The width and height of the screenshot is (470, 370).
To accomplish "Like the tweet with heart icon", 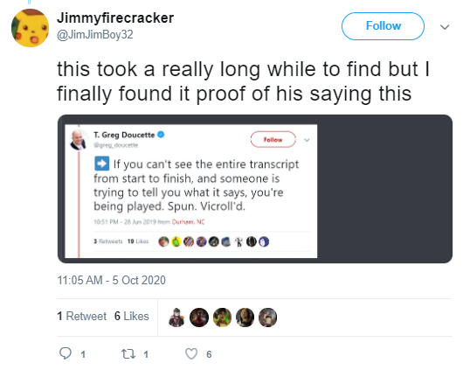I will pos(191,353).
